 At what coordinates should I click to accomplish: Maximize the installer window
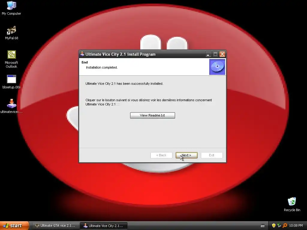pos(215,54)
